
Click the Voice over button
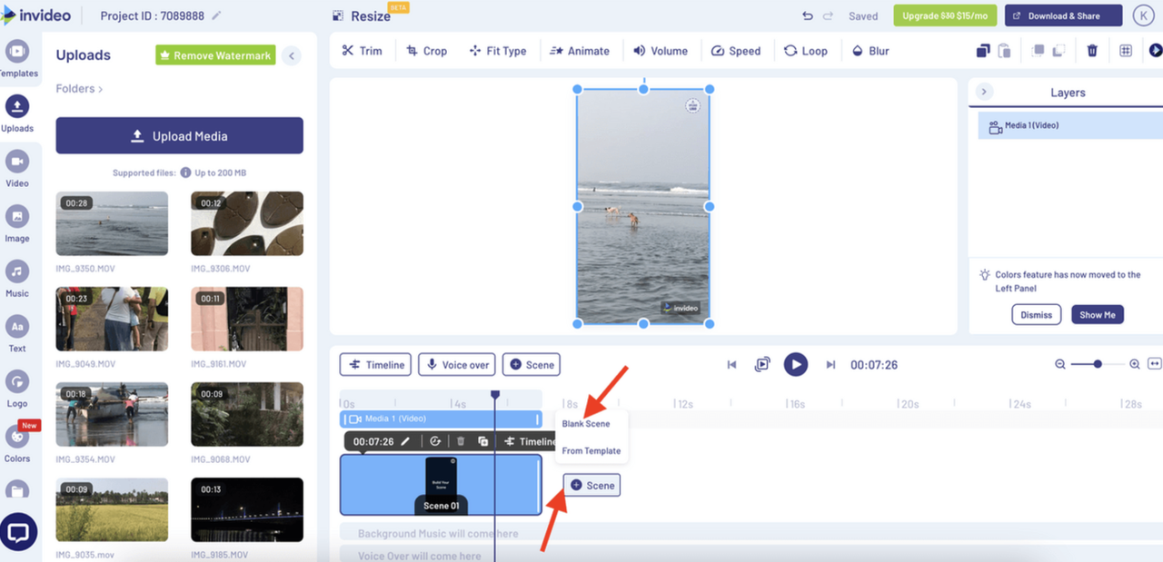click(457, 365)
